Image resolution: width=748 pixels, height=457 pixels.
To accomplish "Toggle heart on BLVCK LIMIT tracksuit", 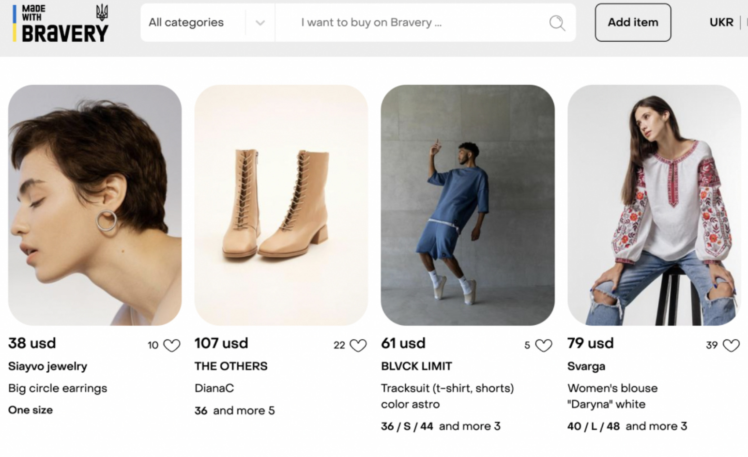I will (x=543, y=345).
